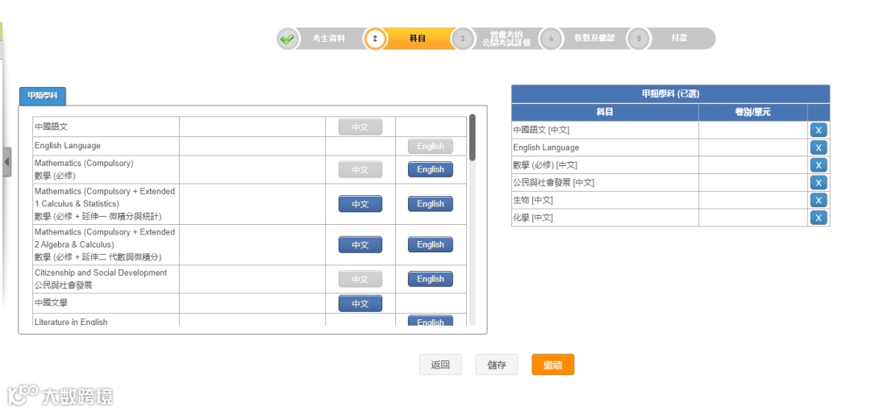Click 中國文學 subject name

click(51, 303)
